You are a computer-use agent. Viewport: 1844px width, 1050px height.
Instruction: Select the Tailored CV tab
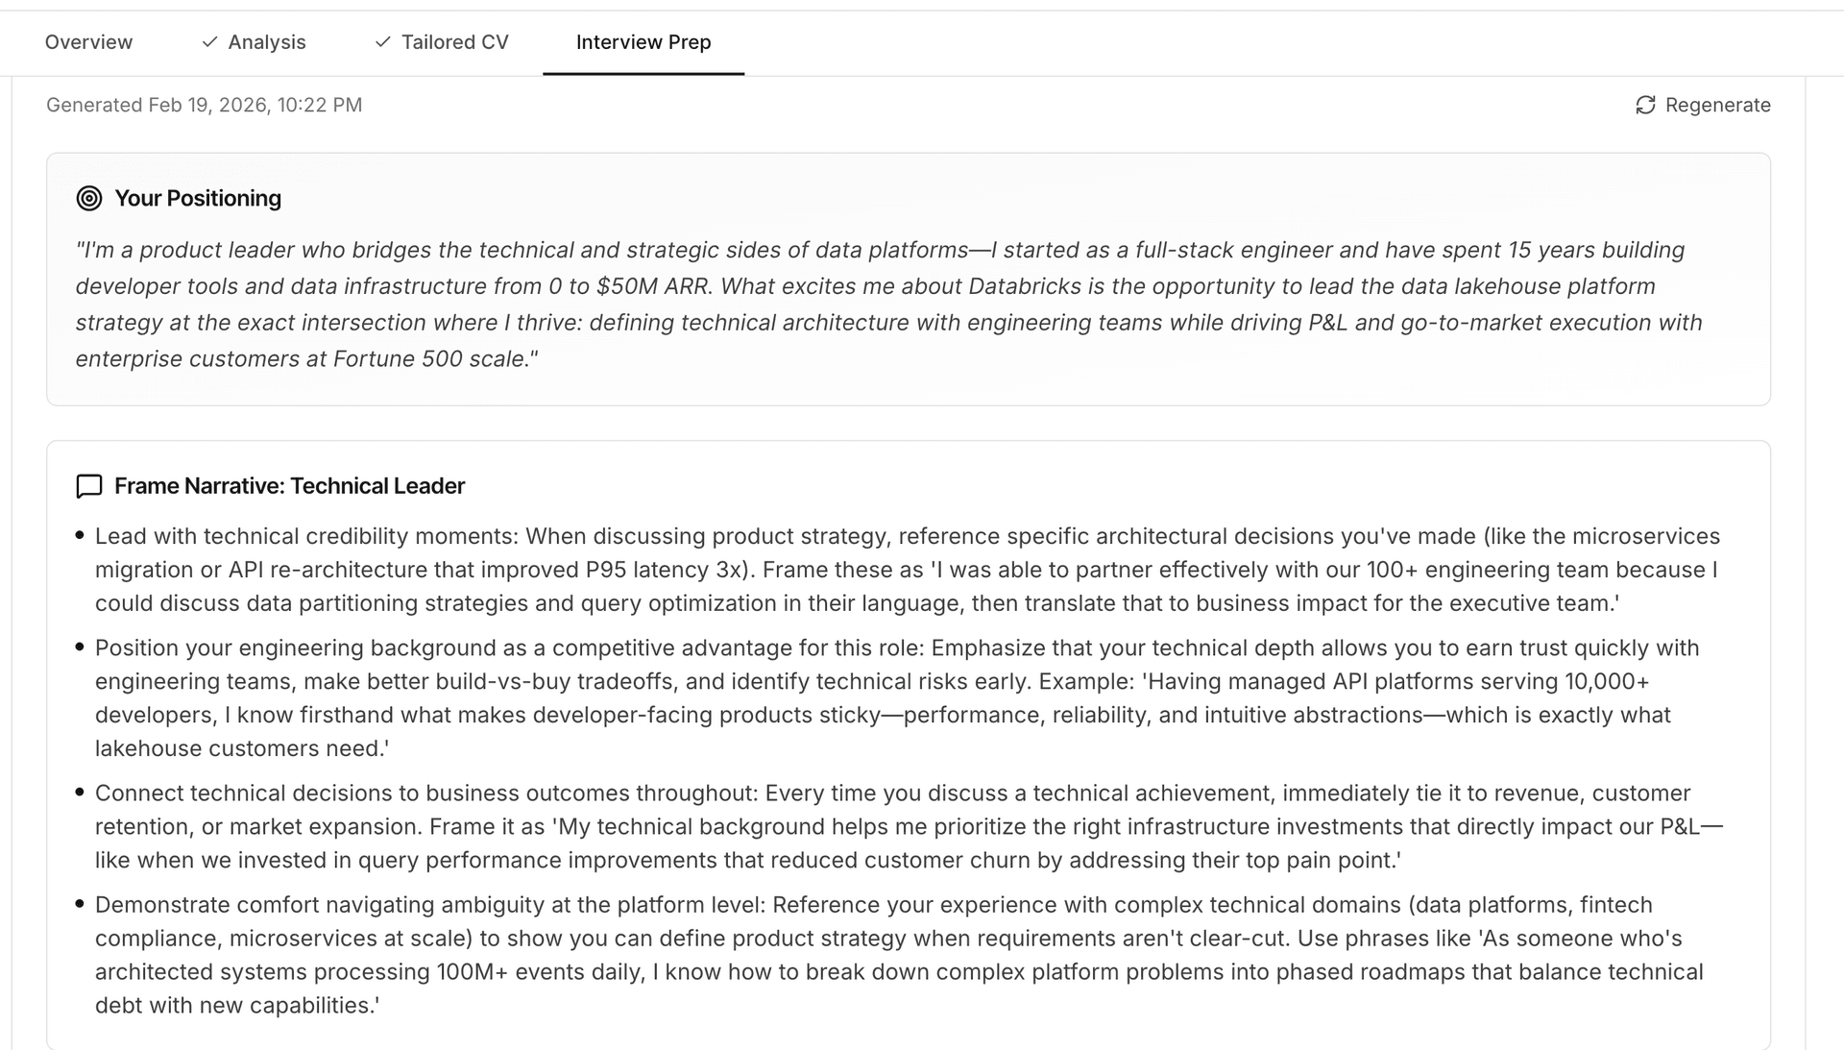click(455, 42)
